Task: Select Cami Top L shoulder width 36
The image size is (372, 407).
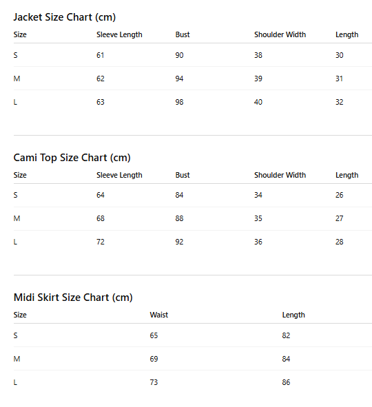Action: 258,242
